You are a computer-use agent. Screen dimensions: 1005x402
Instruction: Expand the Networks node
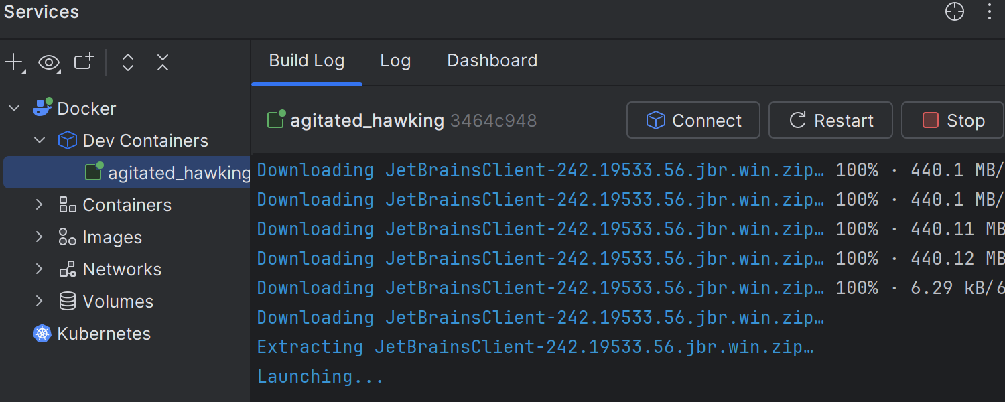pos(40,269)
